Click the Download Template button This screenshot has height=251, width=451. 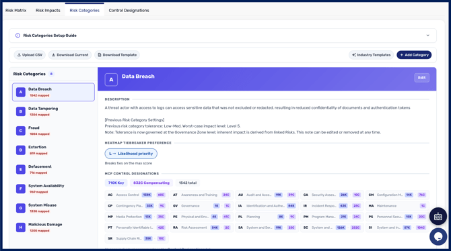coord(117,55)
